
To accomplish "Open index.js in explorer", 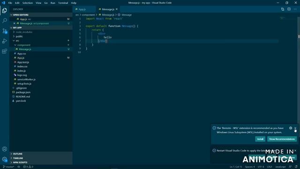I will pos(22,71).
